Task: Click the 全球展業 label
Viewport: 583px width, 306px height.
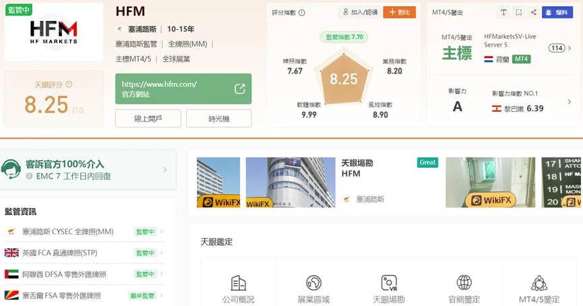Action: click(x=176, y=59)
